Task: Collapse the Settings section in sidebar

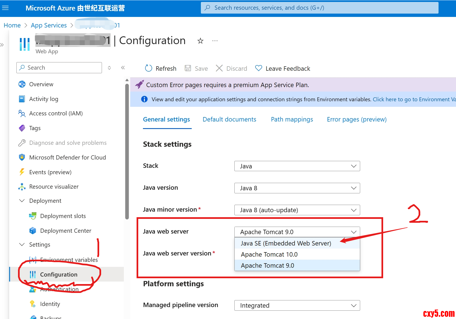Action: pyautogui.click(x=22, y=245)
